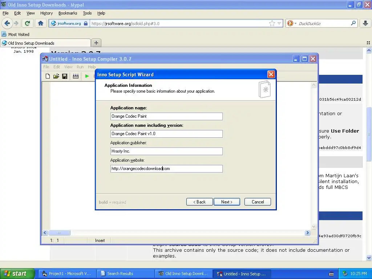Close the Inno Setup Script Wizard dialog
Viewport: 372px width, 279px height.
pos(271,74)
